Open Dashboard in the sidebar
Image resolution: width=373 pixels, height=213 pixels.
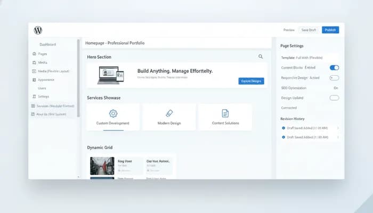(x=47, y=44)
